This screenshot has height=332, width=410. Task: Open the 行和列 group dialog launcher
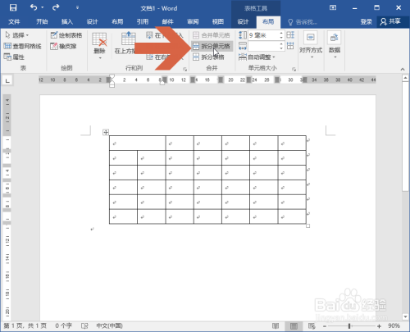185,70
